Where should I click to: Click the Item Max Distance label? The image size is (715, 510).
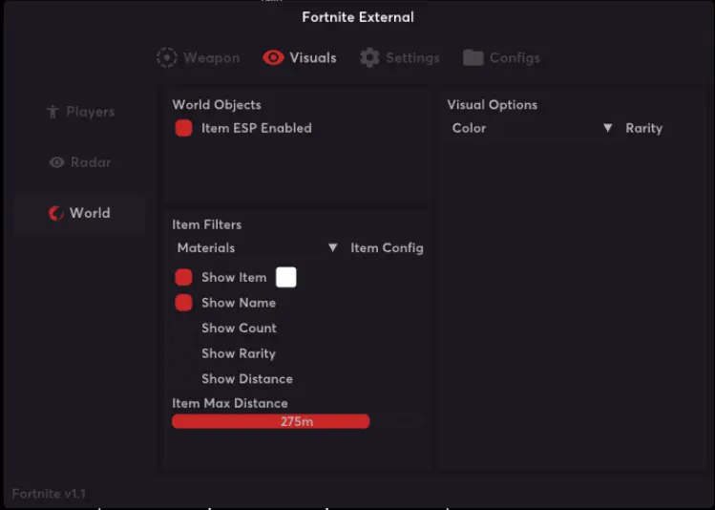pyautogui.click(x=230, y=403)
